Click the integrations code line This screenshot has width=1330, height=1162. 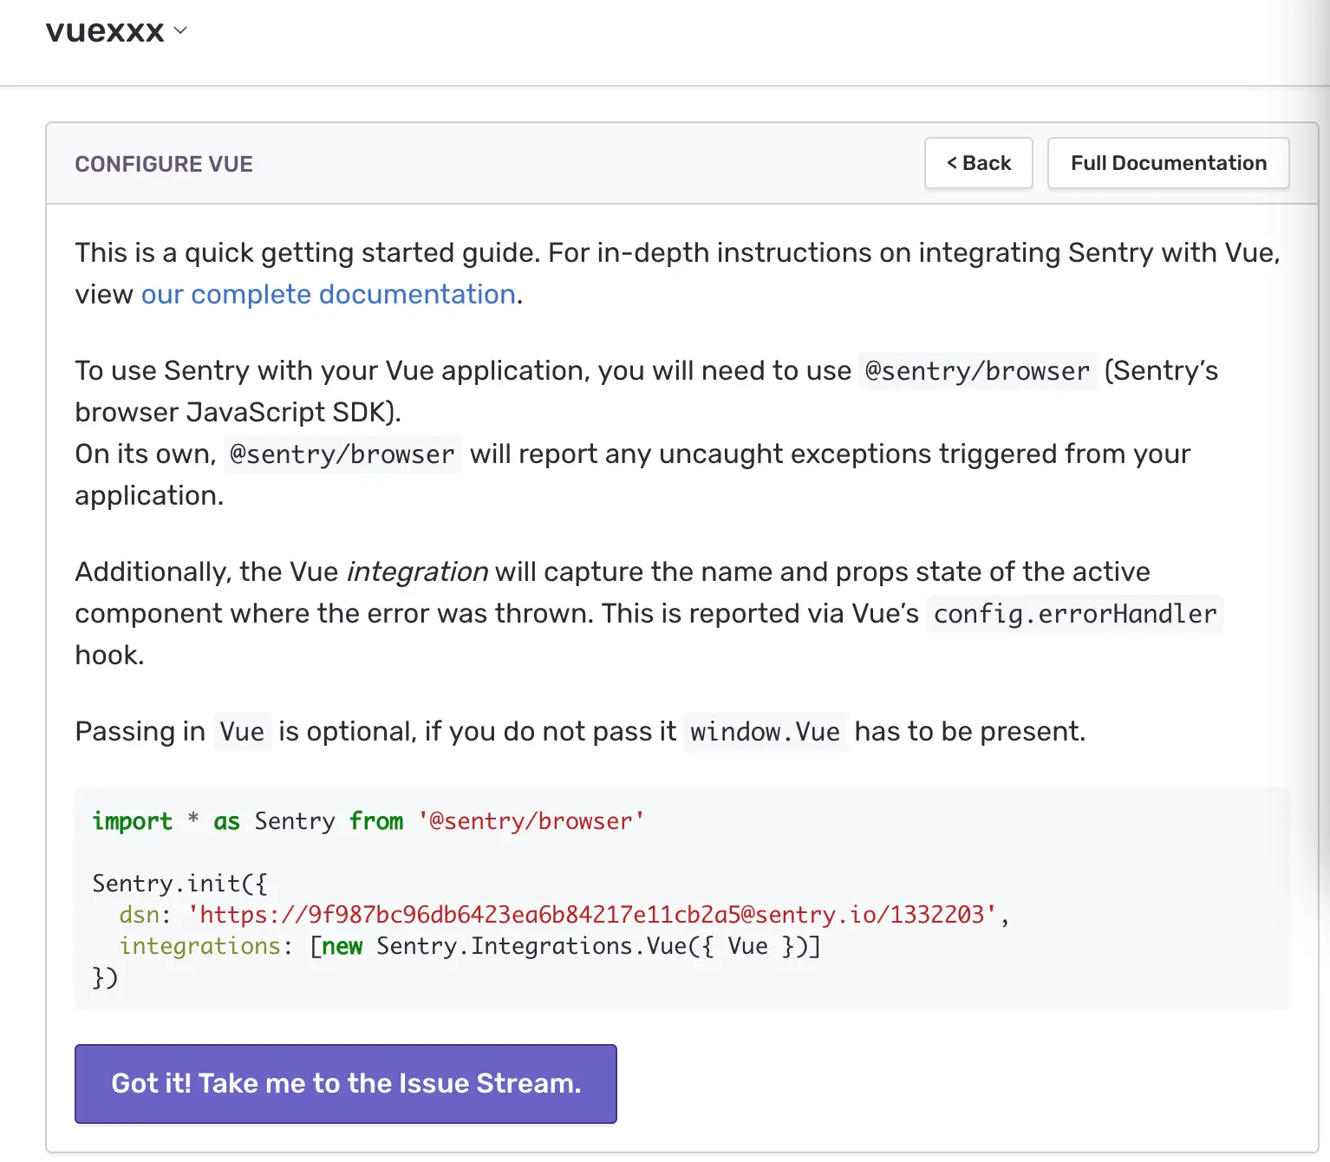[x=470, y=946]
